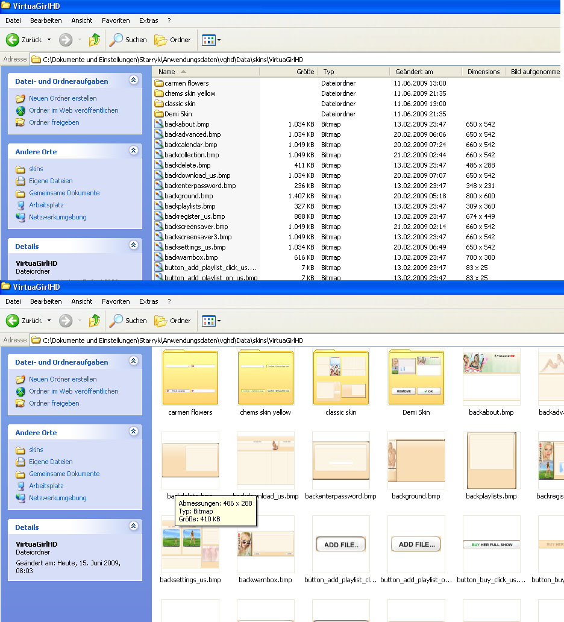
Task: Collapse the Andere Orte panel in the thumbnail-view window
Action: (x=133, y=432)
